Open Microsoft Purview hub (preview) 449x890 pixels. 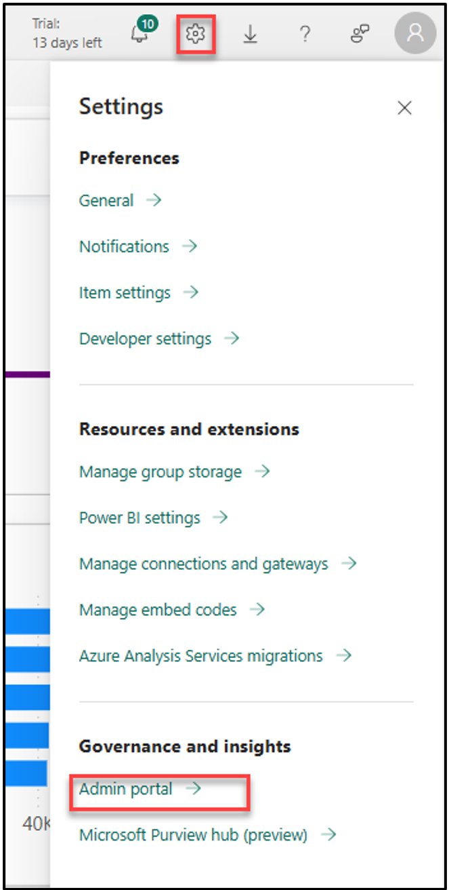click(x=208, y=835)
